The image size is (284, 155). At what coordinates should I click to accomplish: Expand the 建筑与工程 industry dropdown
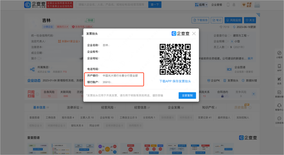[241, 36]
